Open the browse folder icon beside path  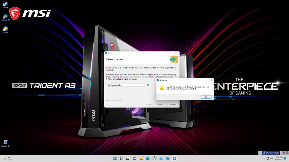click(x=148, y=85)
